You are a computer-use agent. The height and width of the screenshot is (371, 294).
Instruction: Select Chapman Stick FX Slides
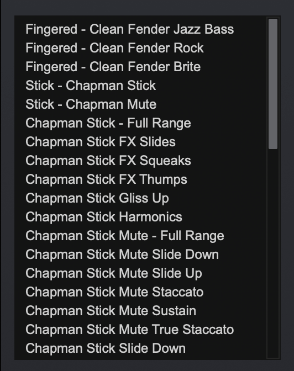coord(101,142)
